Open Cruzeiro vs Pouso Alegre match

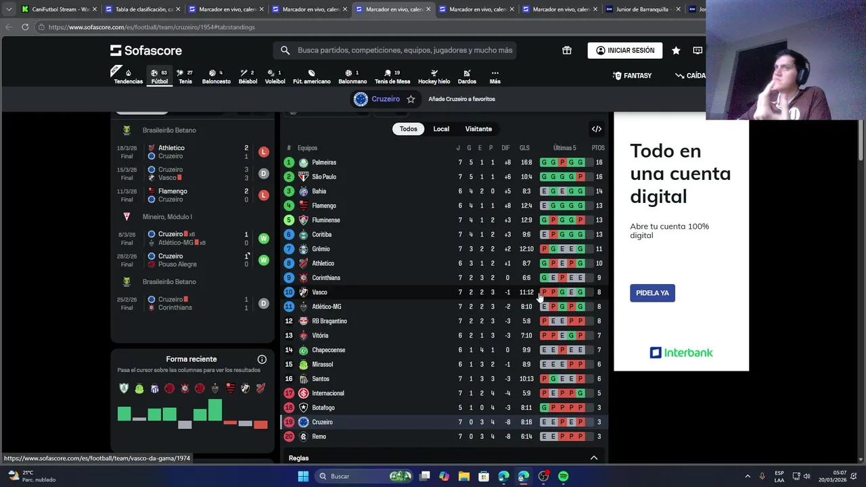coord(193,260)
